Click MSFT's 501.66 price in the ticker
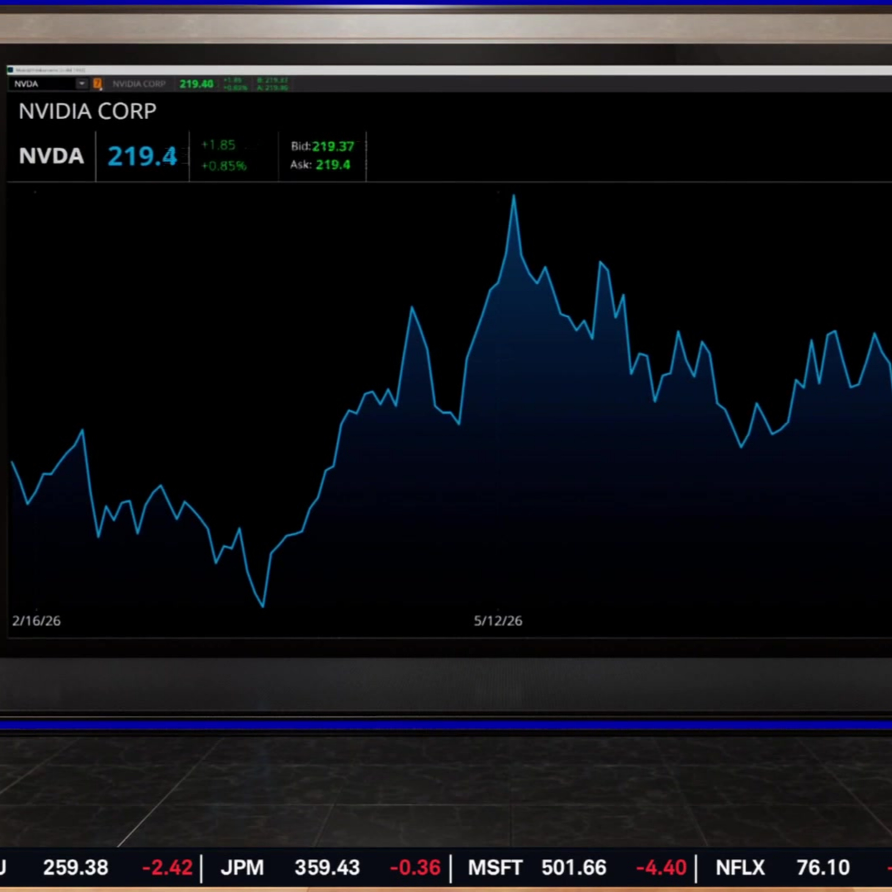892x892 pixels. (574, 868)
